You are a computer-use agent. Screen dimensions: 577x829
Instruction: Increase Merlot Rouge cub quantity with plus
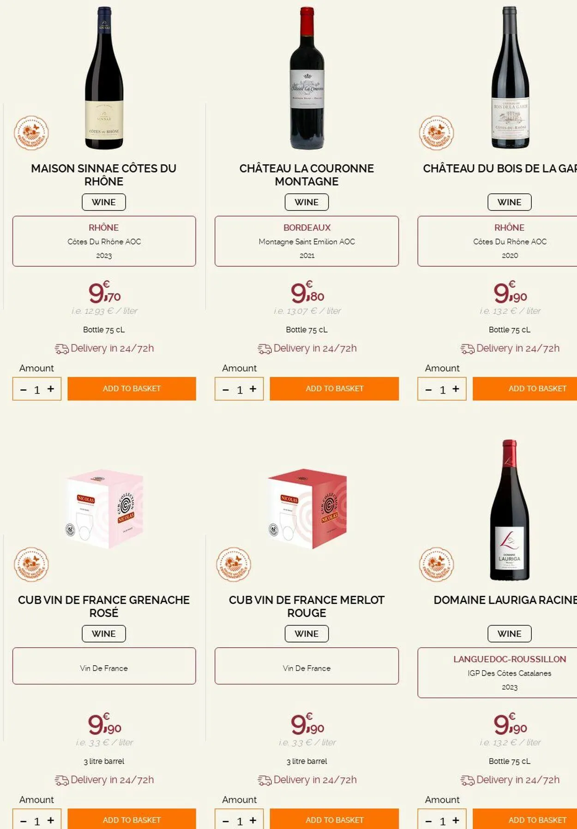click(253, 820)
